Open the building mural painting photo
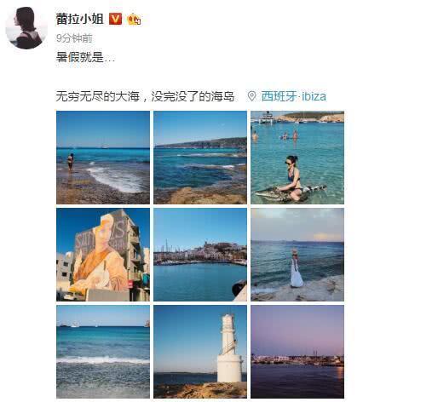This screenshot has width=438, height=402. tap(103, 255)
